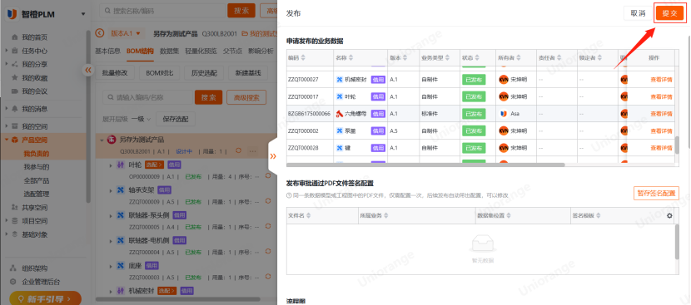This screenshot has width=691, height=305.
Task: Click the 保存选配 button
Action: point(176,119)
